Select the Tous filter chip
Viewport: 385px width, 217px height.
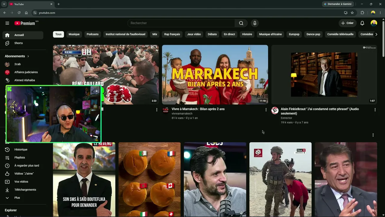[58, 34]
